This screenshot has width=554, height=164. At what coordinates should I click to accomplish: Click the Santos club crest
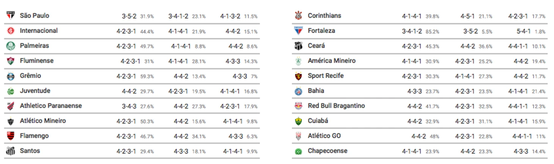click(11, 151)
